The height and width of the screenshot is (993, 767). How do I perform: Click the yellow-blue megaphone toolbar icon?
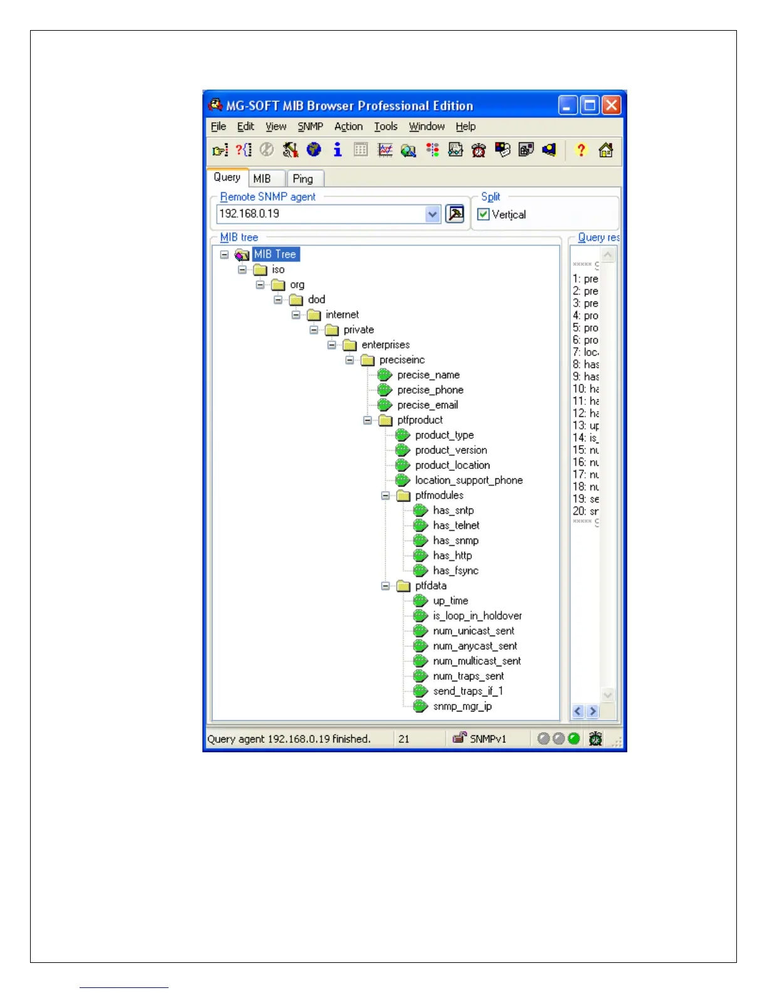click(550, 150)
